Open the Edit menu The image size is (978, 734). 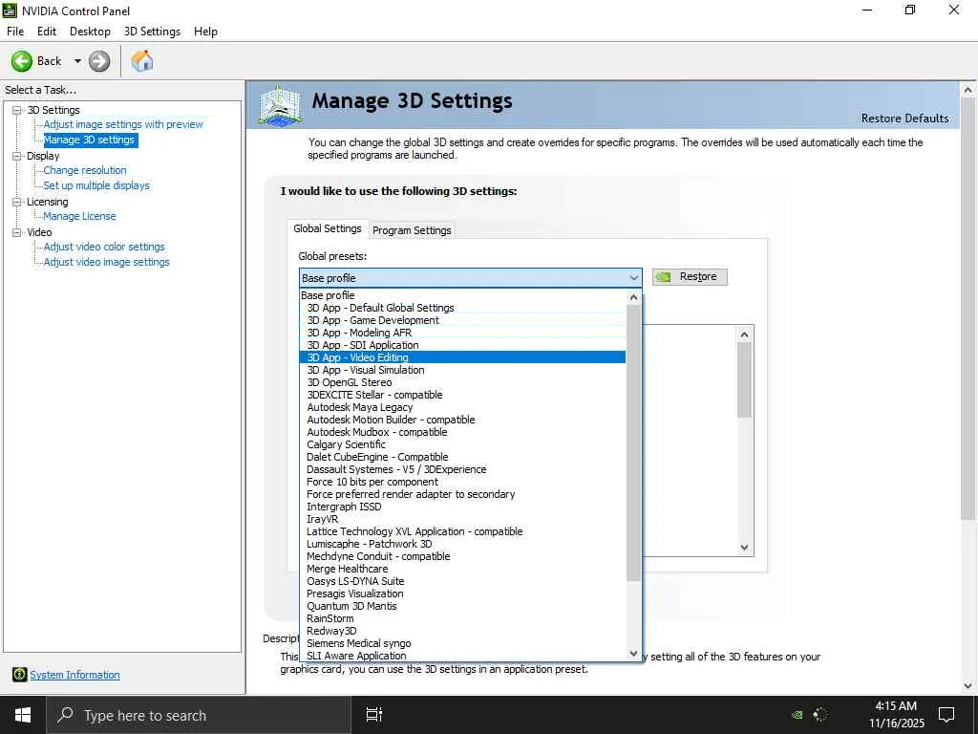(x=47, y=32)
